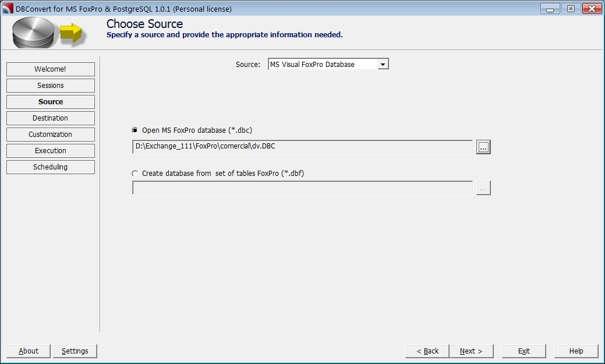Click the 'Source:' label
Viewport: 605px width, 364px height.
click(248, 65)
